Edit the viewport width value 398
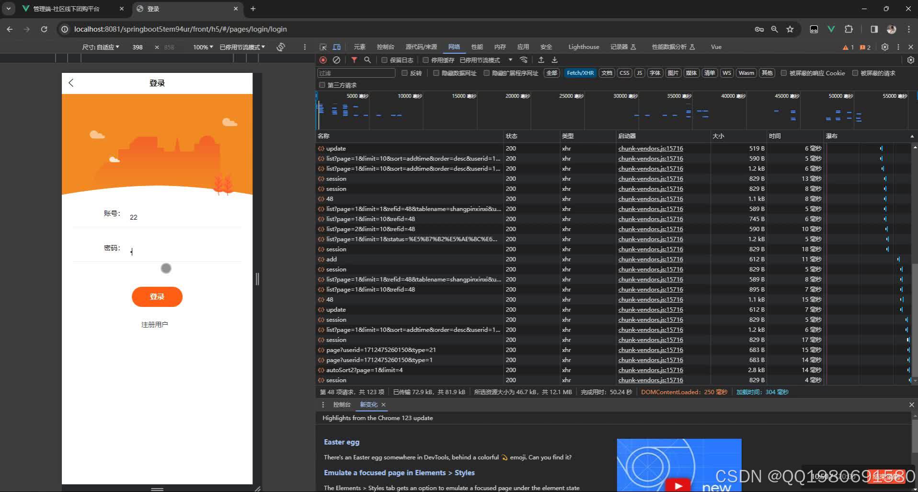Viewport: 918px width, 492px height. coord(138,47)
